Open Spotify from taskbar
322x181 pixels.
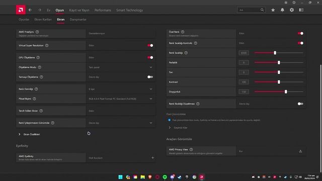pos(165,177)
